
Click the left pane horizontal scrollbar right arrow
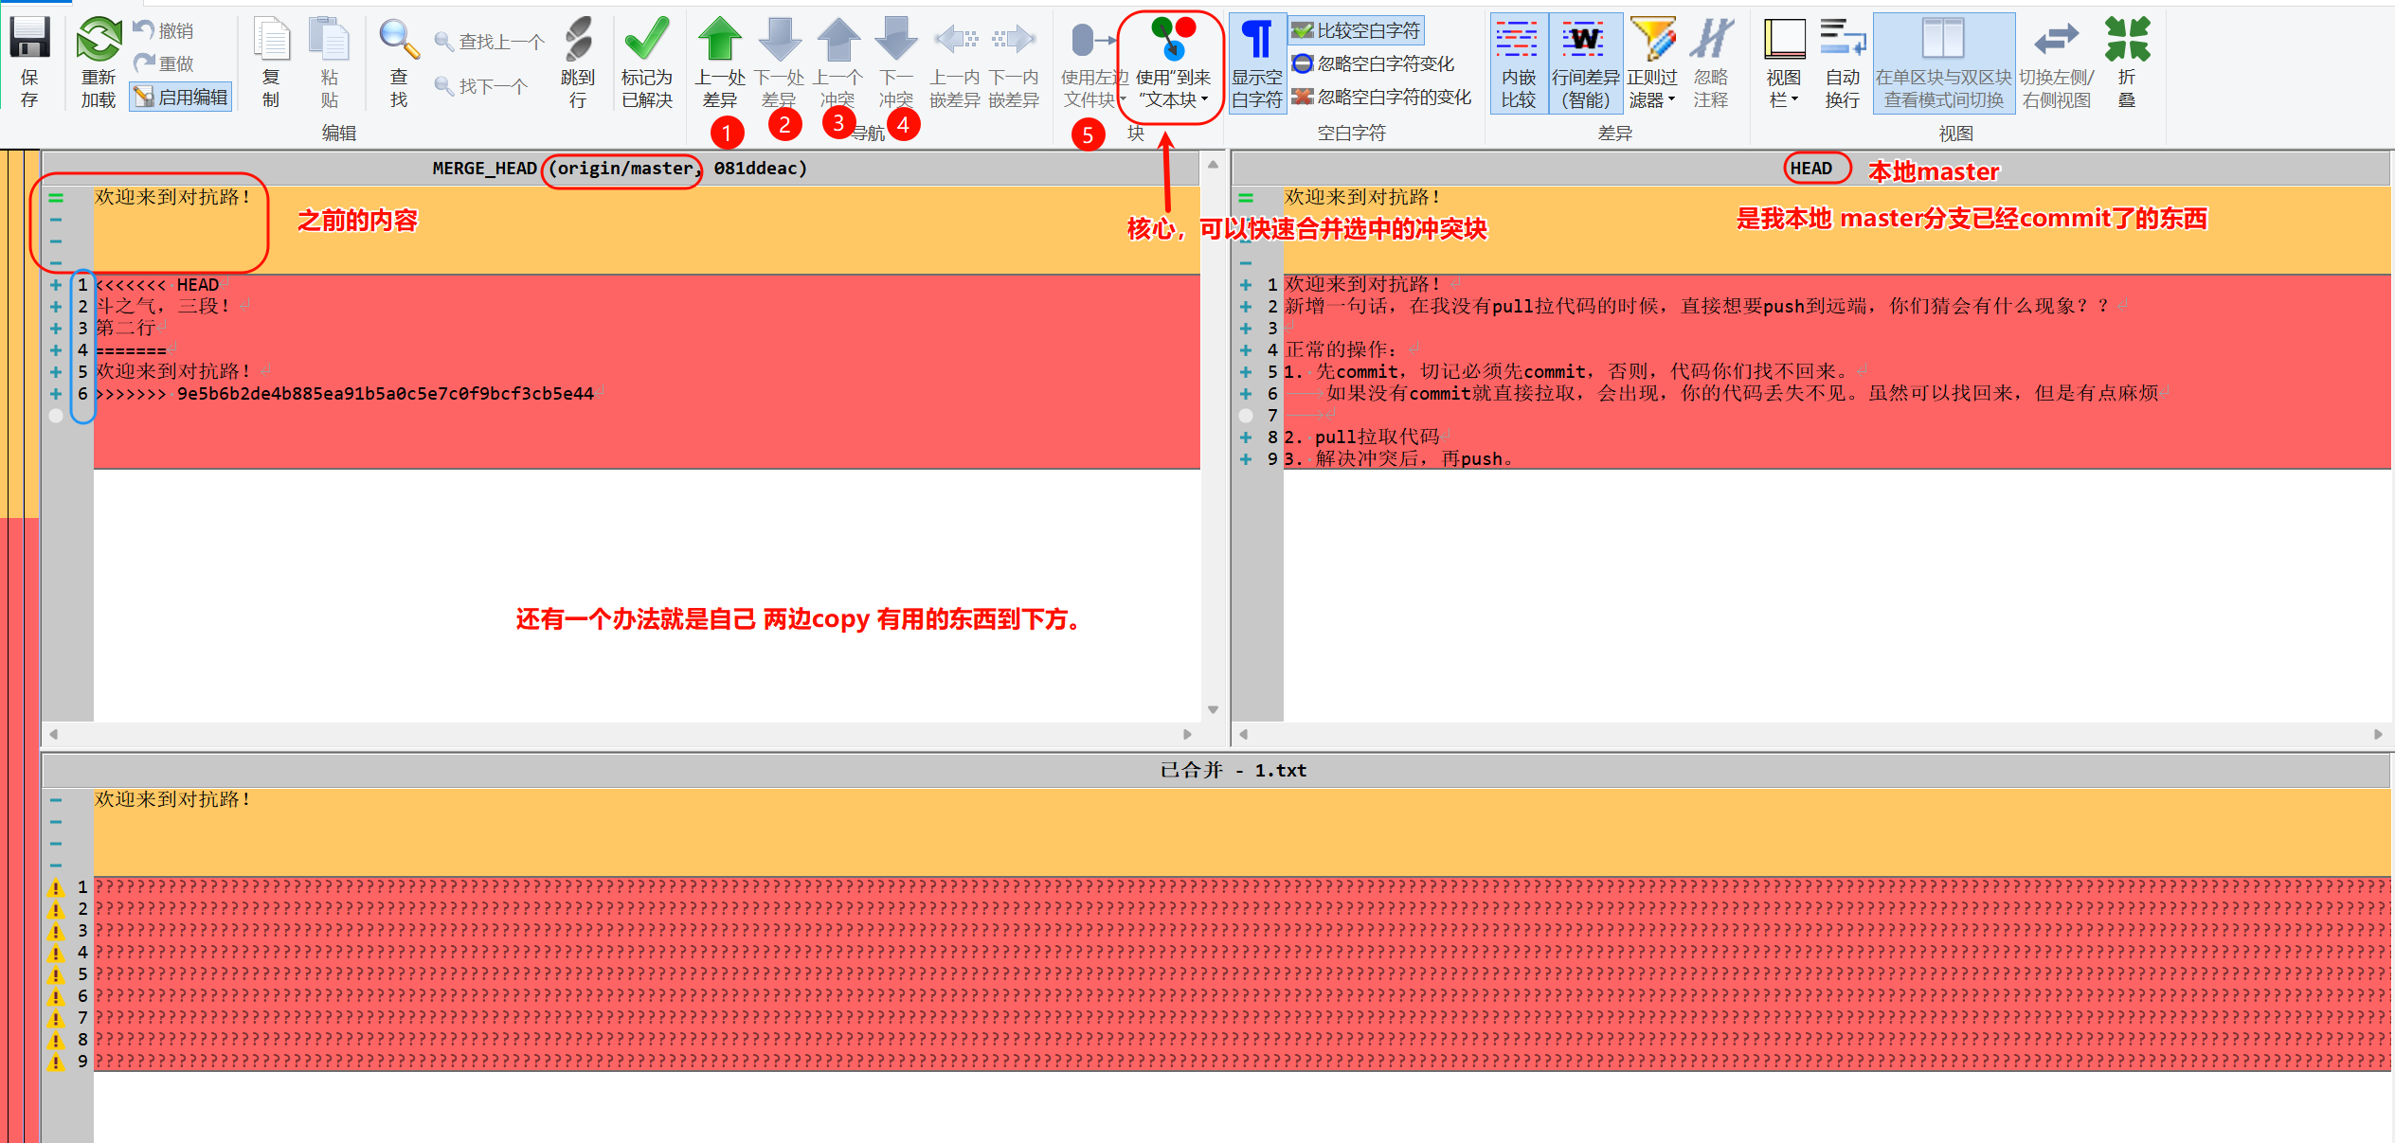(1187, 734)
